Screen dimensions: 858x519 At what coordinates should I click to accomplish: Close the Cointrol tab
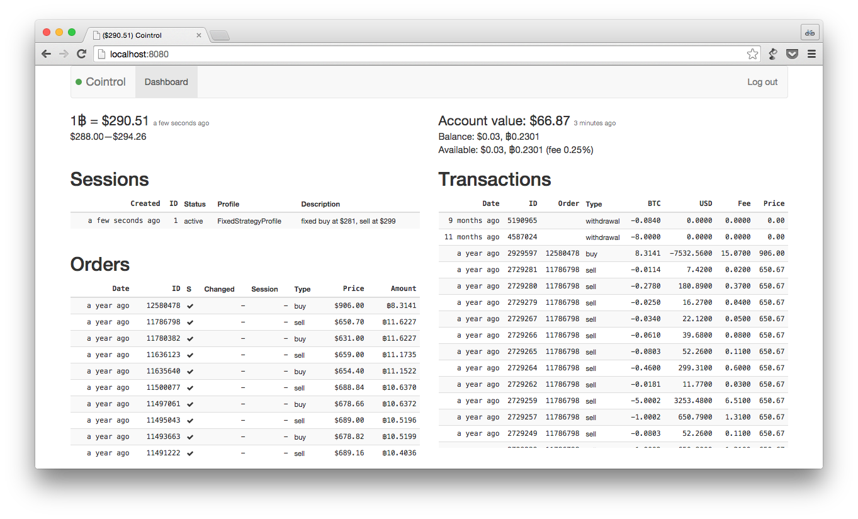[199, 35]
